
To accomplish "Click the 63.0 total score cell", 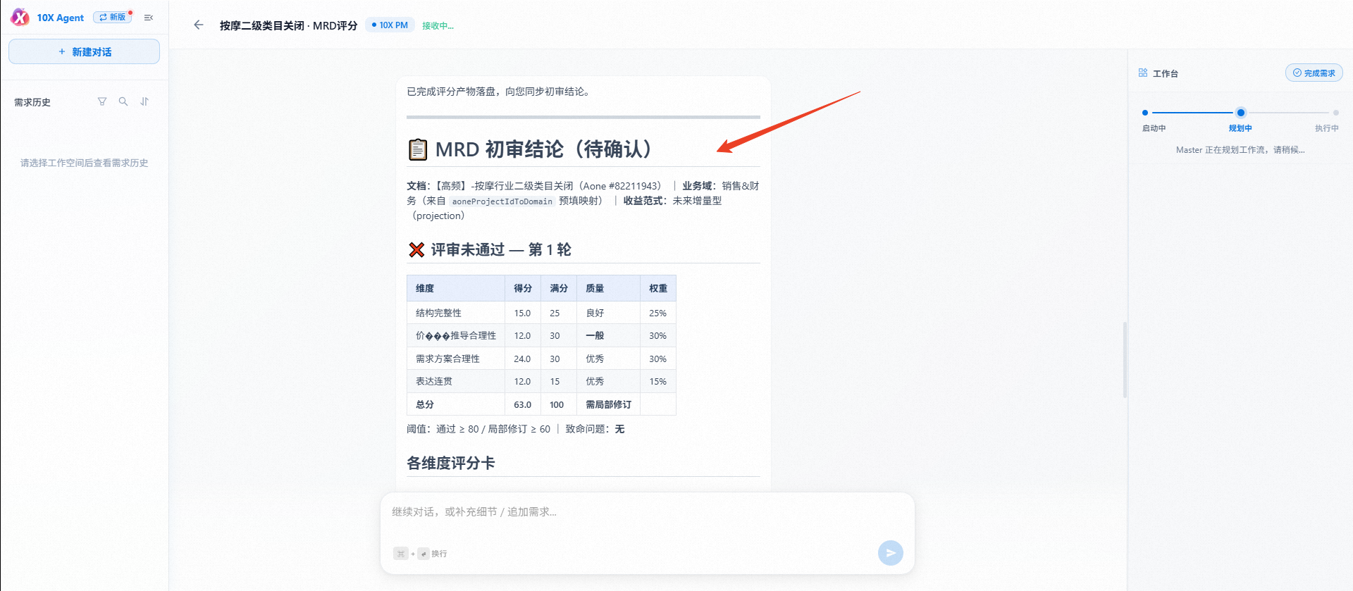I will coord(523,404).
